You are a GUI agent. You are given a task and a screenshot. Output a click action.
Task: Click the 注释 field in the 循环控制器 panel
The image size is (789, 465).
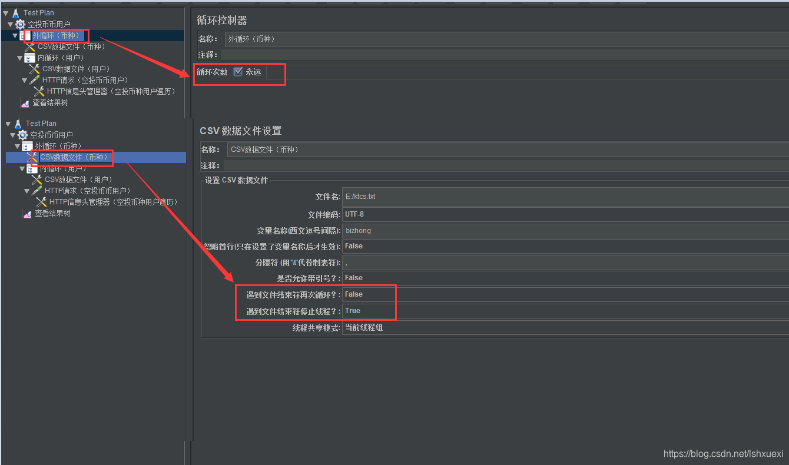pyautogui.click(x=505, y=55)
